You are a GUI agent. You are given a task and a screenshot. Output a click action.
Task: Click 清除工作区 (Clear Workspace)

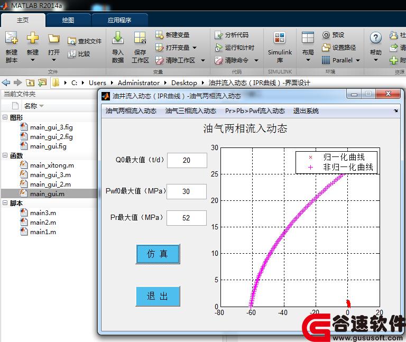176,60
